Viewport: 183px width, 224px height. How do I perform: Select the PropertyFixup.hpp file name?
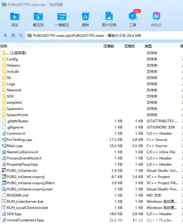(x=22, y=164)
